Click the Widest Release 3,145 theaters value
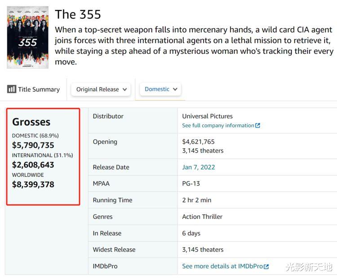Image resolution: width=337 pixels, height=278 pixels. pyautogui.click(x=203, y=250)
